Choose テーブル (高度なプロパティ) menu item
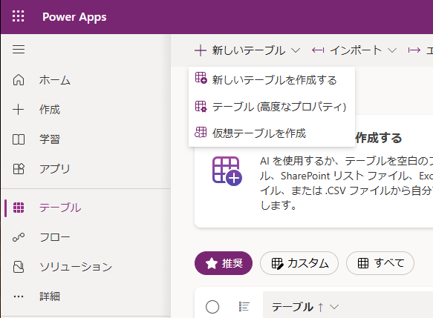The image size is (433, 318). [x=272, y=107]
